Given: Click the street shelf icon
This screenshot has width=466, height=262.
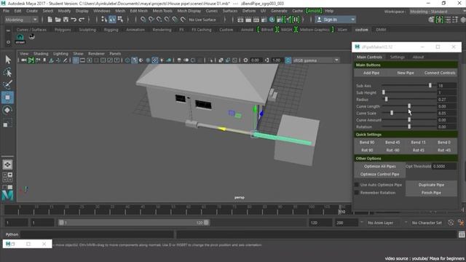Looking at the screenshot, I should point(20,39).
